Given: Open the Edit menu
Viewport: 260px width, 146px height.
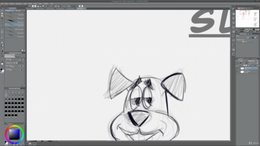Looking at the screenshot, I should pos(6,4).
